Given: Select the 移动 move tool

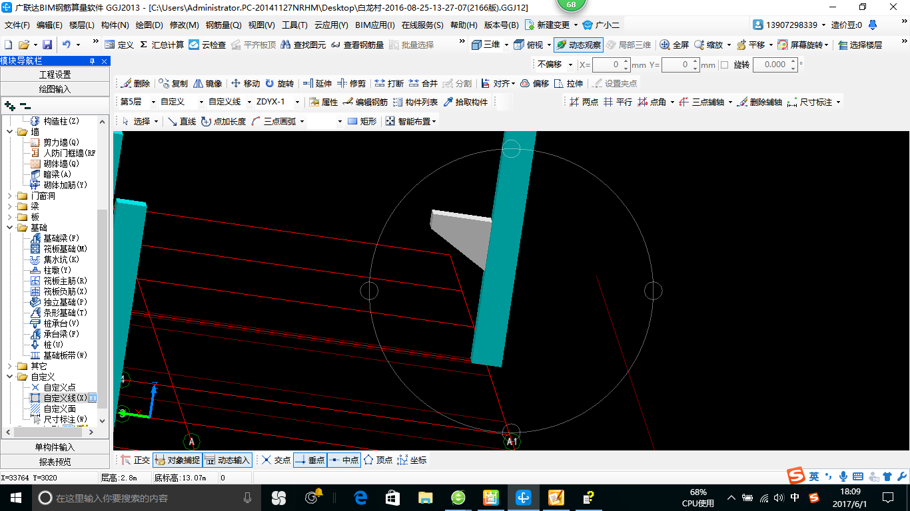Looking at the screenshot, I should coord(245,83).
